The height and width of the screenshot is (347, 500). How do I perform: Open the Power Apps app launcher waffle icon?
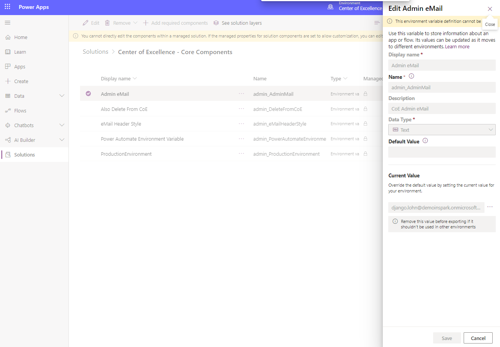pyautogui.click(x=7, y=7)
